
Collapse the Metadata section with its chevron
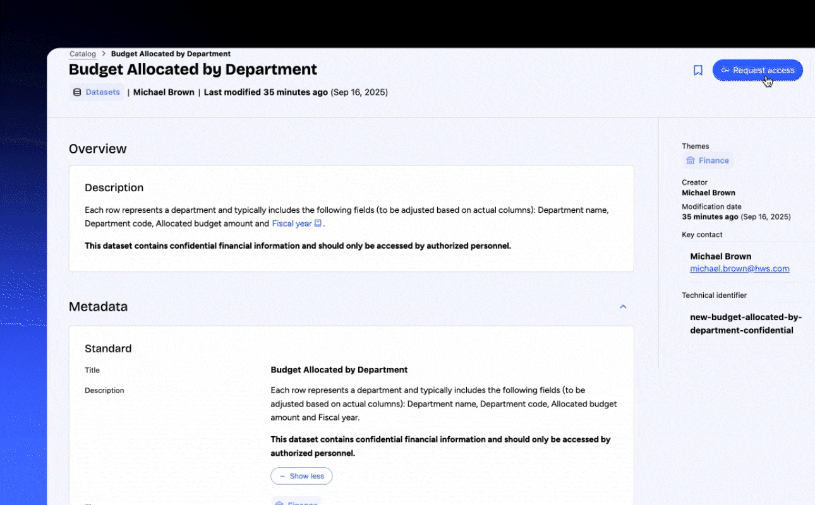click(623, 307)
